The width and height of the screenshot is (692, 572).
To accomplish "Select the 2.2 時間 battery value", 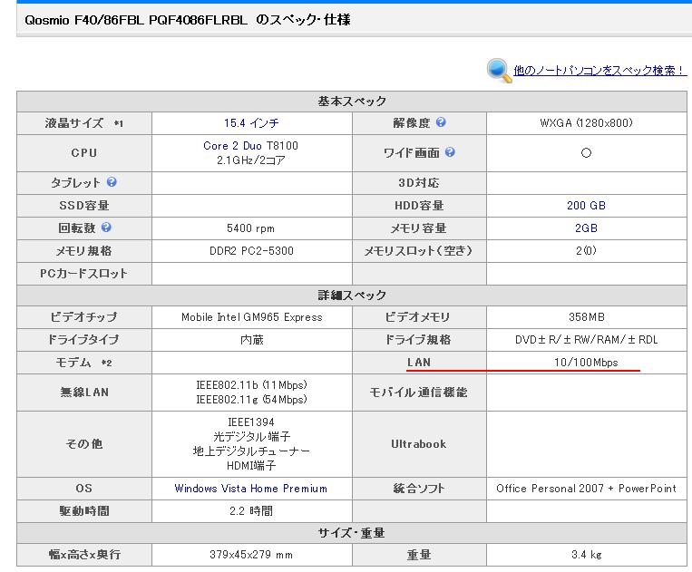I will coord(251,510).
